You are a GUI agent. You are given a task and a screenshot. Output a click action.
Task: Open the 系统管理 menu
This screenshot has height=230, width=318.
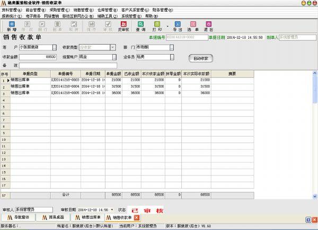point(131,16)
